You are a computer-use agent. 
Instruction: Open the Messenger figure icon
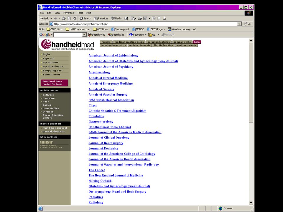pos(164,18)
